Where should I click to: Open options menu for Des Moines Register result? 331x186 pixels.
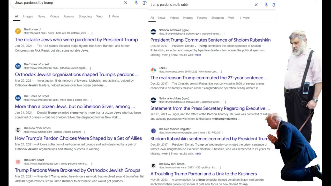[223, 133]
